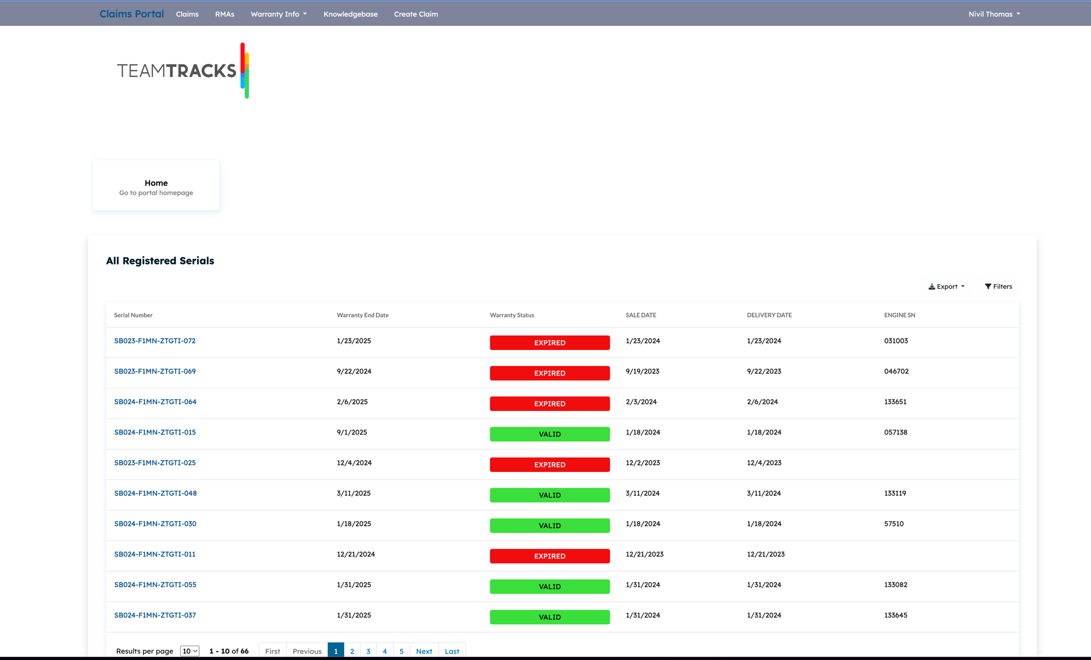Sort by Serial Number column header
This screenshot has width=1091, height=660.
point(133,315)
